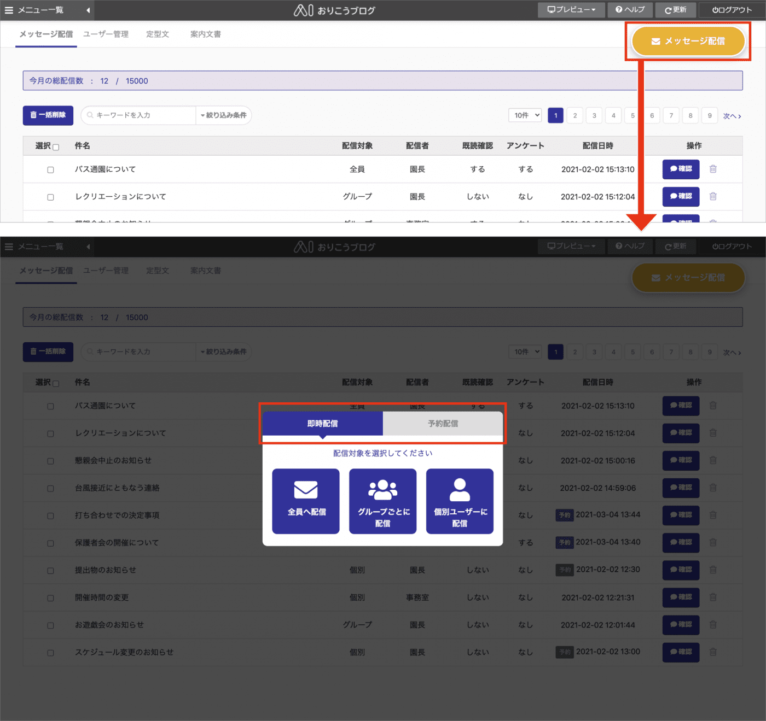The width and height of the screenshot is (766, 721).
Task: Click the おりこうブログ logo in the bright top screen
Action: 334,10
